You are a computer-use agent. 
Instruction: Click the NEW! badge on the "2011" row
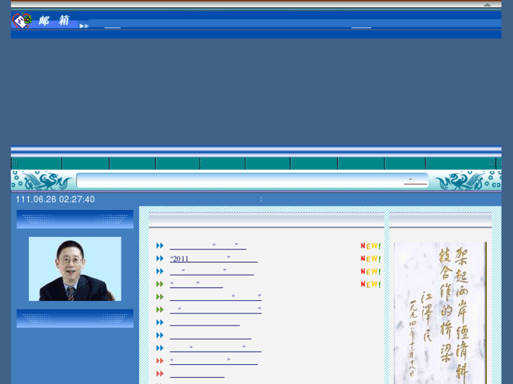tap(370, 259)
